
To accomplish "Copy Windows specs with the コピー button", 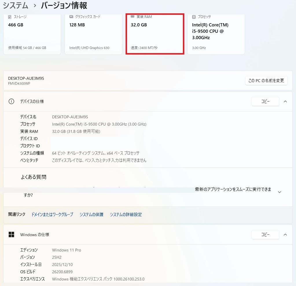I will 265,235.
